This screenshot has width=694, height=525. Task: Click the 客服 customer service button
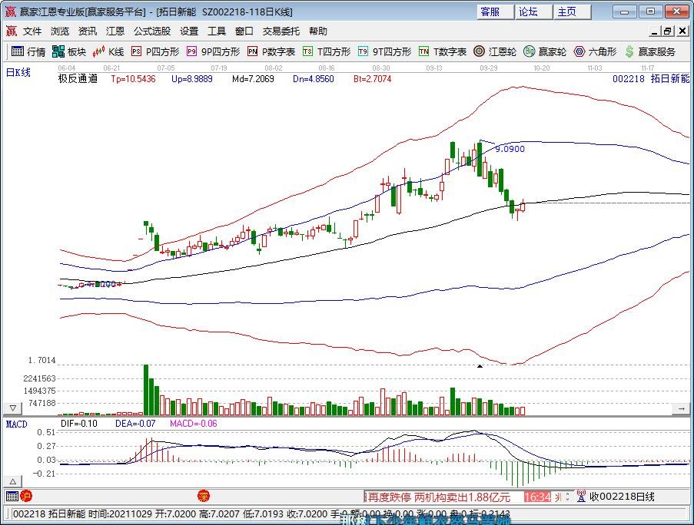point(490,12)
